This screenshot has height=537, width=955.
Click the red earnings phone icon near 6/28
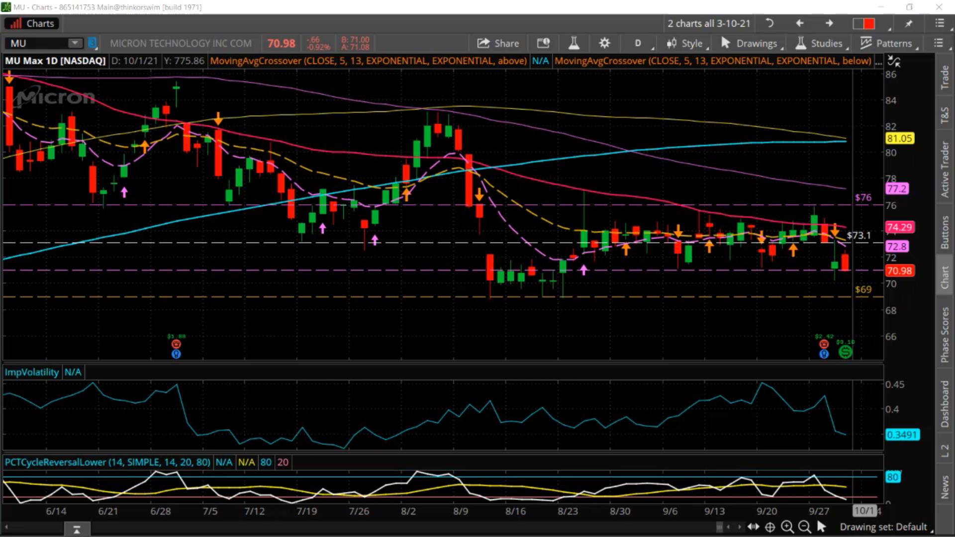pyautogui.click(x=176, y=344)
